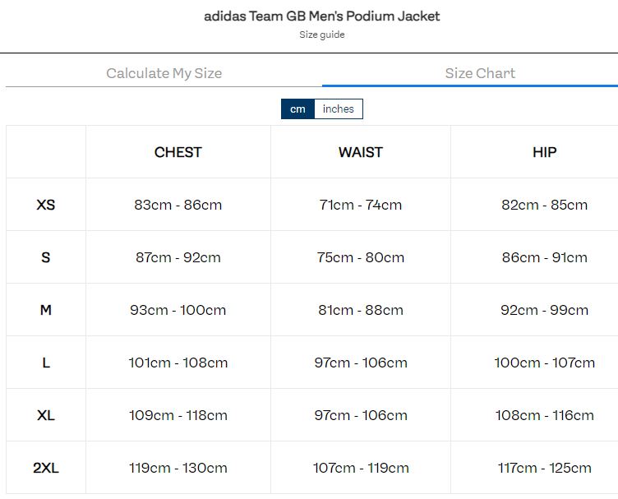The width and height of the screenshot is (618, 499).
Task: Switch to Calculate My Size tab
Action: pyautogui.click(x=164, y=73)
